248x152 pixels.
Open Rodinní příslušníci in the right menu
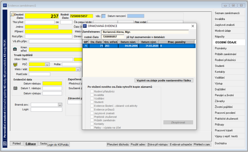click(229, 60)
